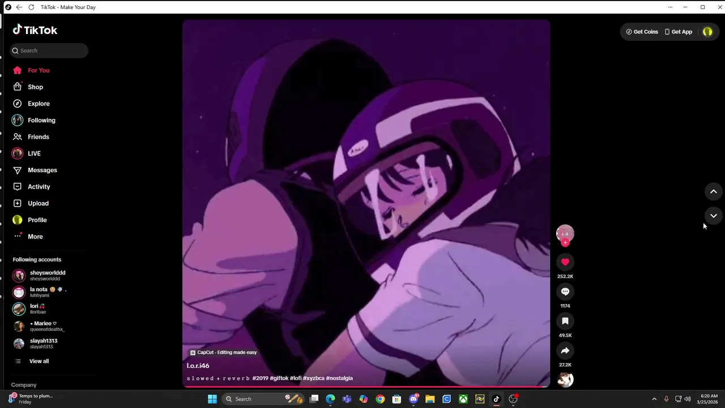The image size is (725, 408).
Task: Click the Friends people icon
Action: 18,137
